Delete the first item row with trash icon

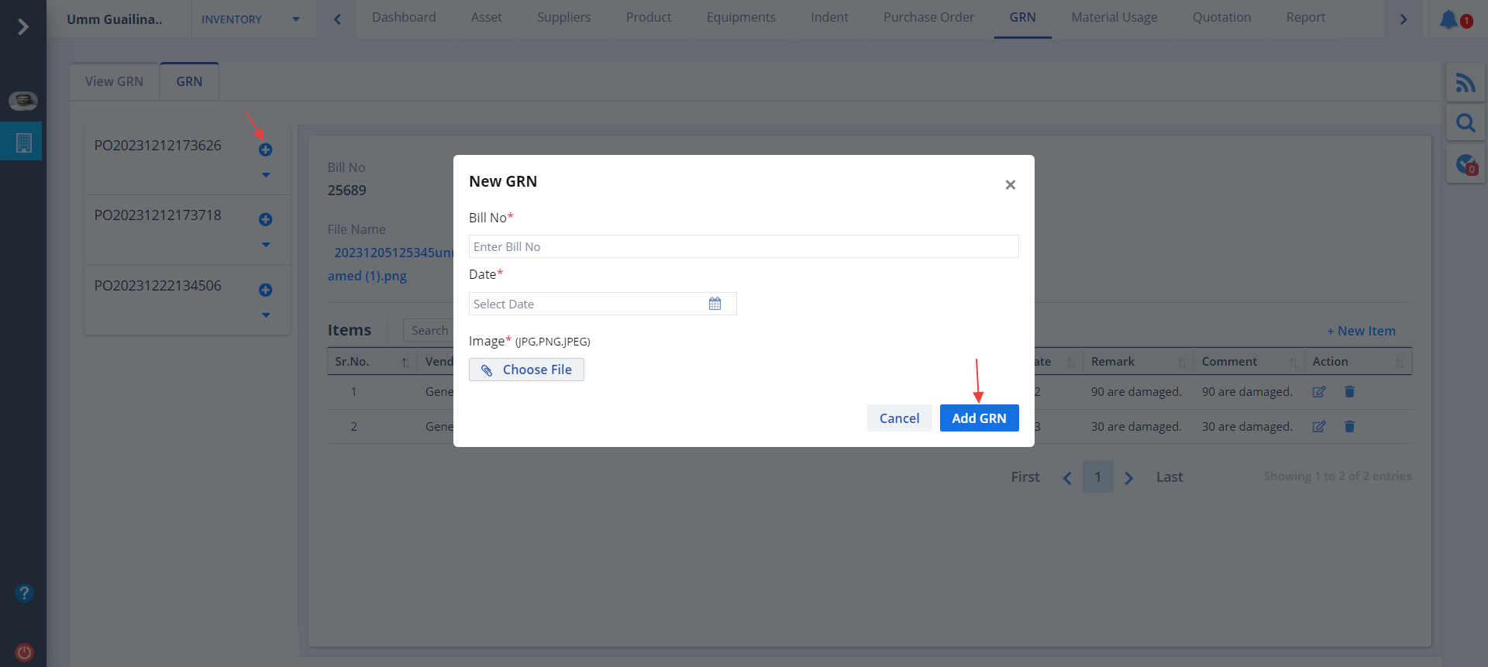point(1349,392)
